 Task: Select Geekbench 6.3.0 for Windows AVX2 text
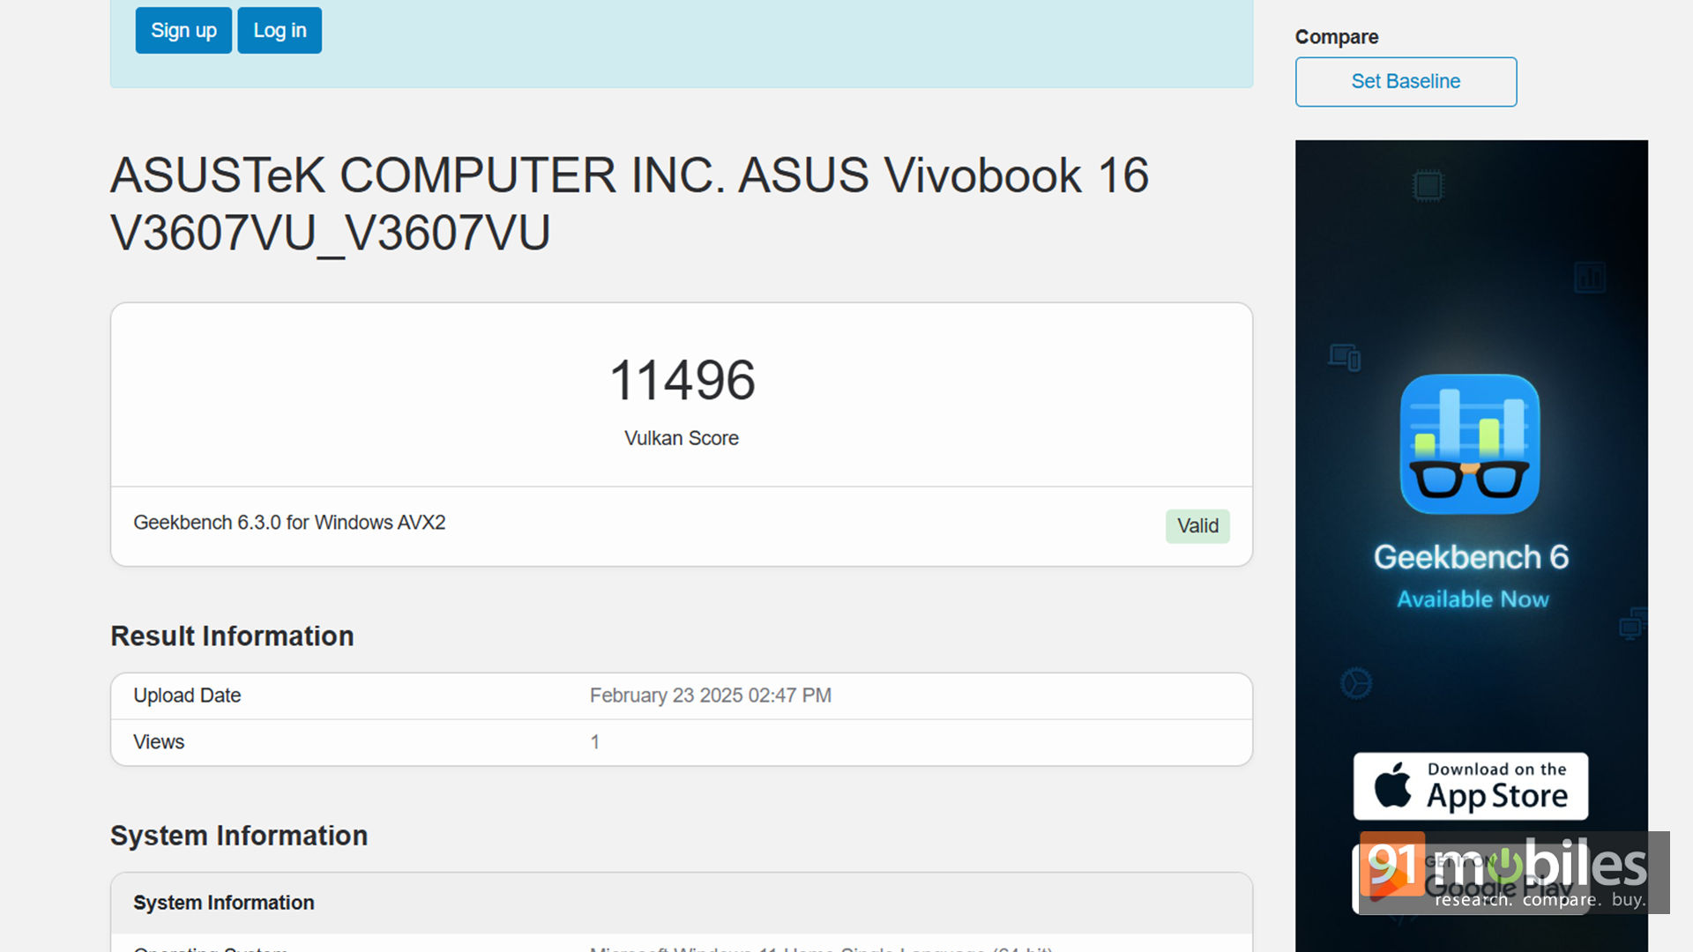click(x=289, y=523)
